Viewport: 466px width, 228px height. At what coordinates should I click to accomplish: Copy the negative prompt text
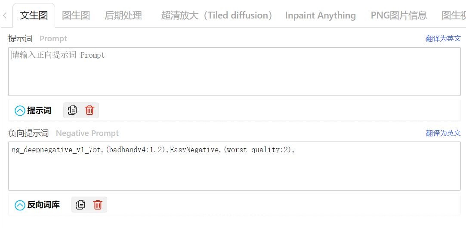click(x=80, y=204)
